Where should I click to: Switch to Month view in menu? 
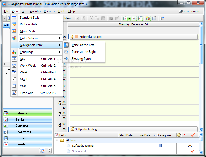37,79
